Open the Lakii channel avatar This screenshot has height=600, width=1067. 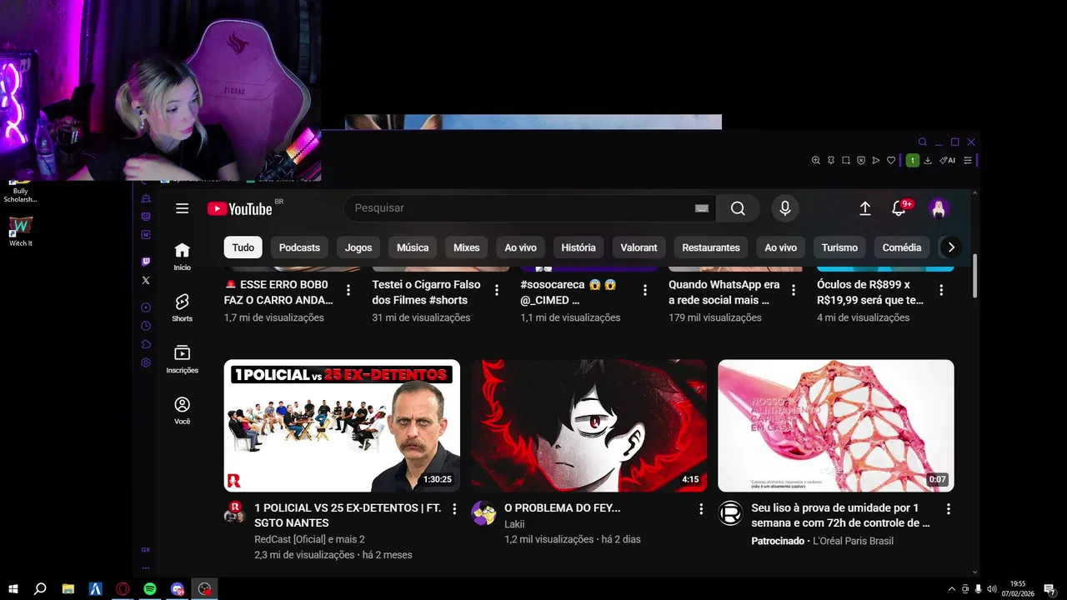[483, 513]
